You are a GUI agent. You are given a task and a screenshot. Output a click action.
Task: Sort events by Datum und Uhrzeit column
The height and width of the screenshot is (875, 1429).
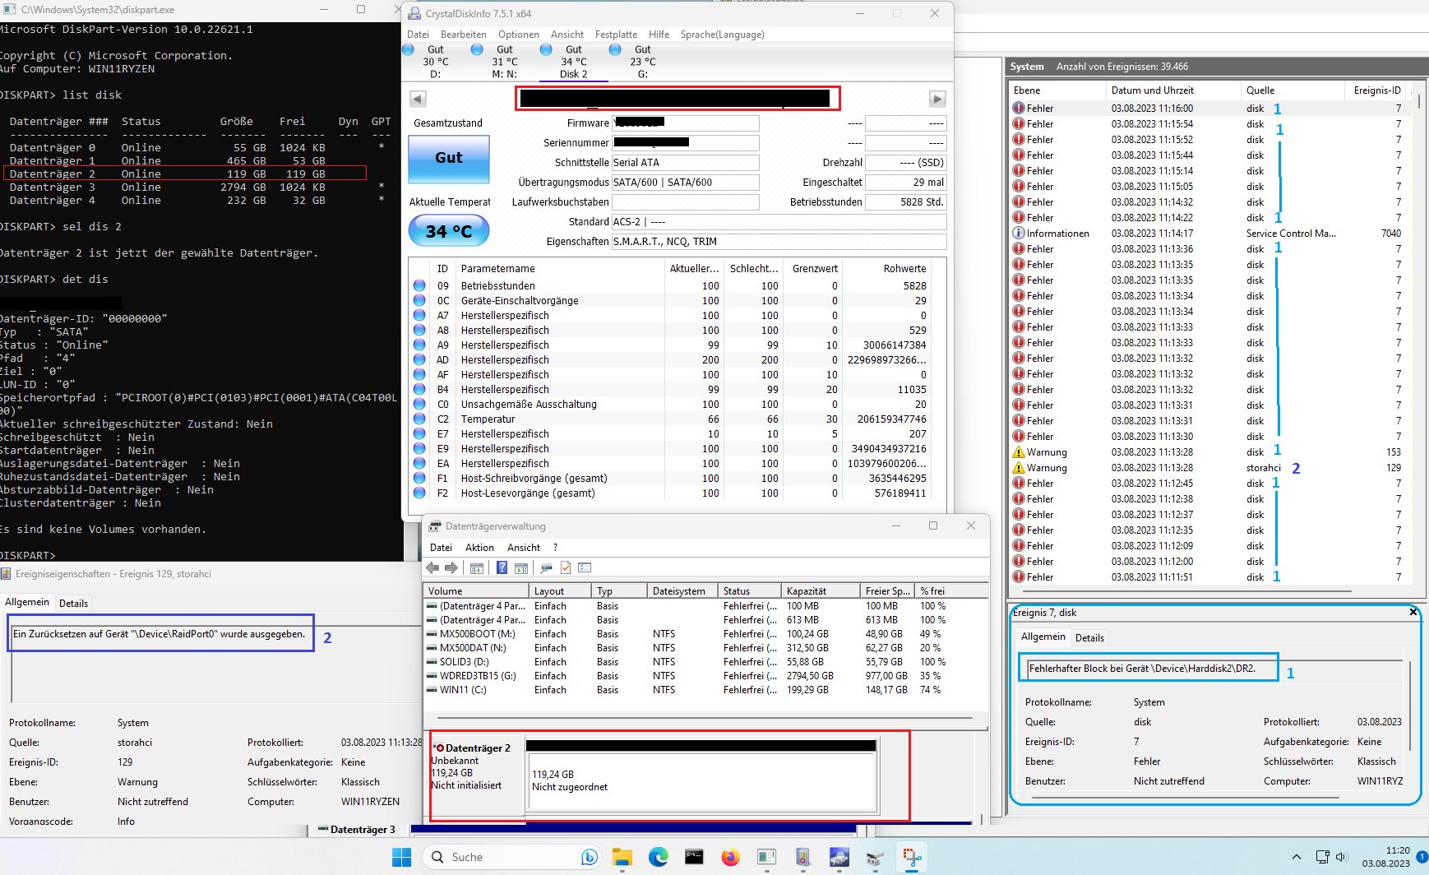click(x=1173, y=90)
